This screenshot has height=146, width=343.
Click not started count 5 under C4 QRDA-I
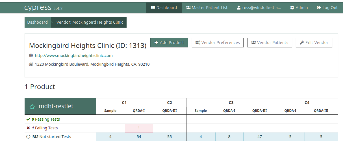tap(290, 137)
